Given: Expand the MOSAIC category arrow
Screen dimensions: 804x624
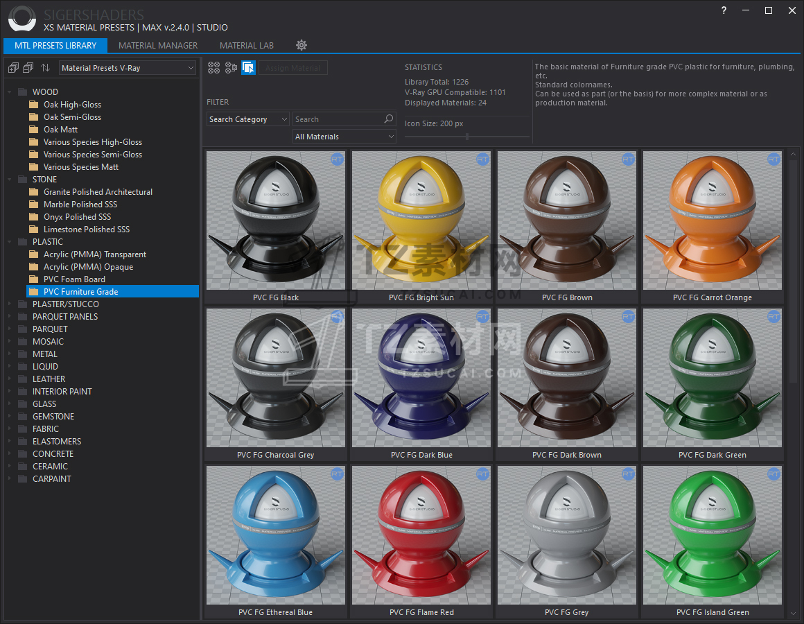Looking at the screenshot, I should point(10,342).
